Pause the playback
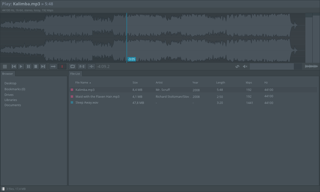 [x=28, y=66]
